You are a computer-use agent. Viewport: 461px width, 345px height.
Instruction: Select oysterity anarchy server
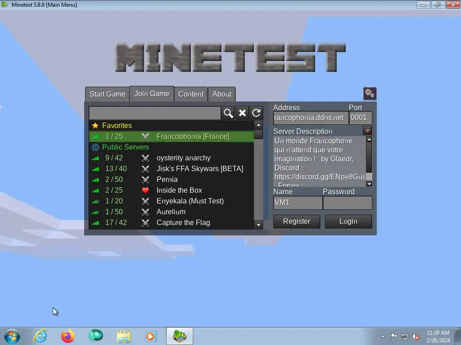(172, 158)
